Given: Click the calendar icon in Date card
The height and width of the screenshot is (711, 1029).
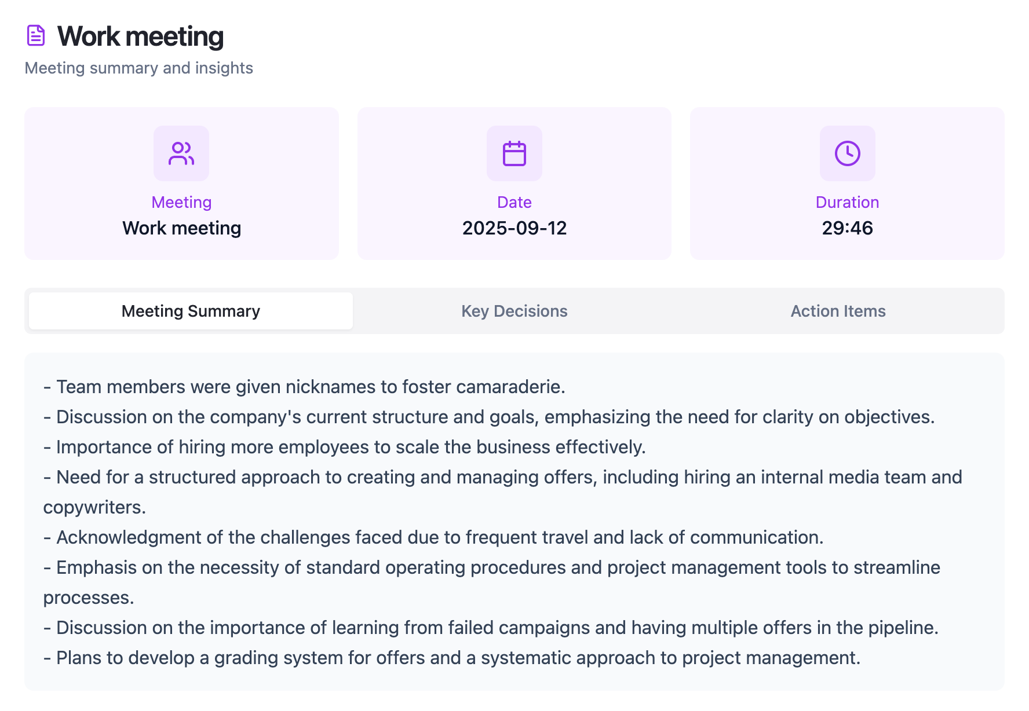Looking at the screenshot, I should click(514, 153).
